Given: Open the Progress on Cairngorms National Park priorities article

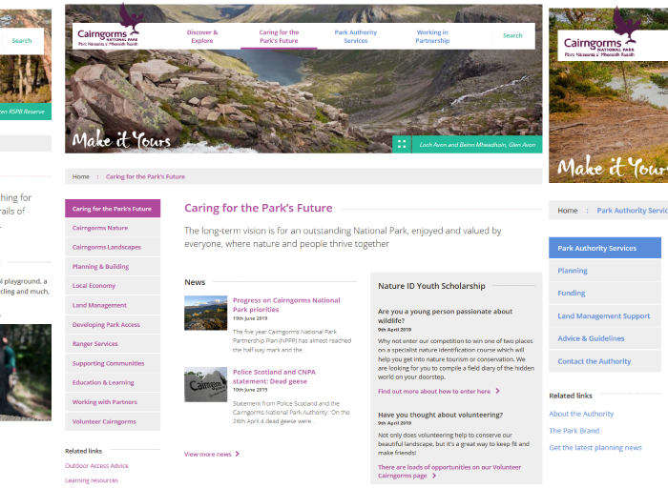Looking at the screenshot, I should click(286, 305).
